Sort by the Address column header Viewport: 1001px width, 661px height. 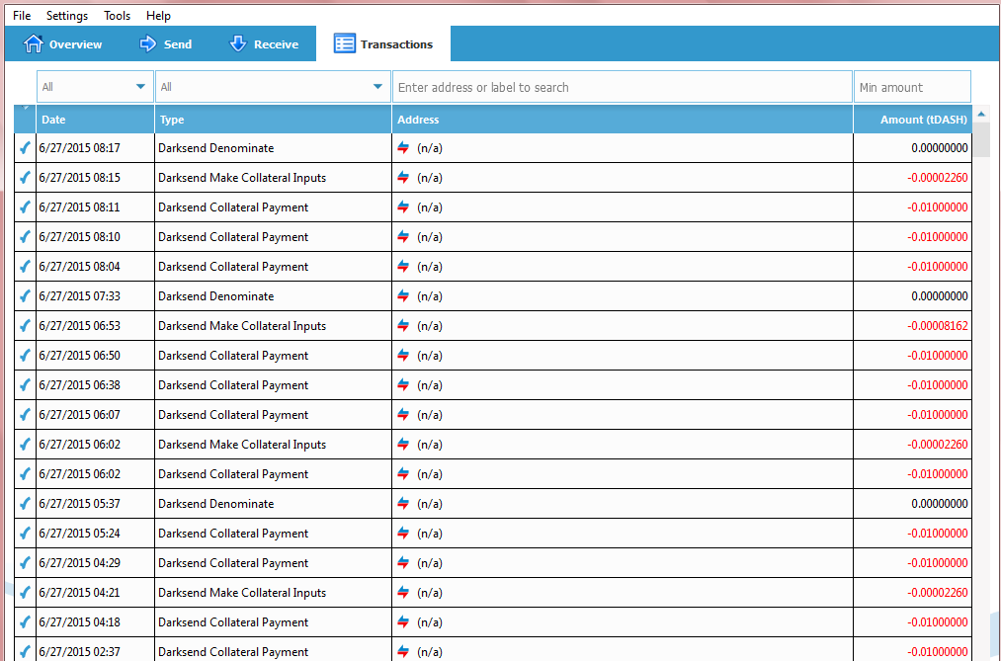point(623,120)
